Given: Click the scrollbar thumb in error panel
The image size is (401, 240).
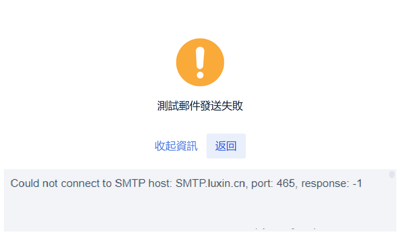Looking at the screenshot, I should (x=392, y=174).
